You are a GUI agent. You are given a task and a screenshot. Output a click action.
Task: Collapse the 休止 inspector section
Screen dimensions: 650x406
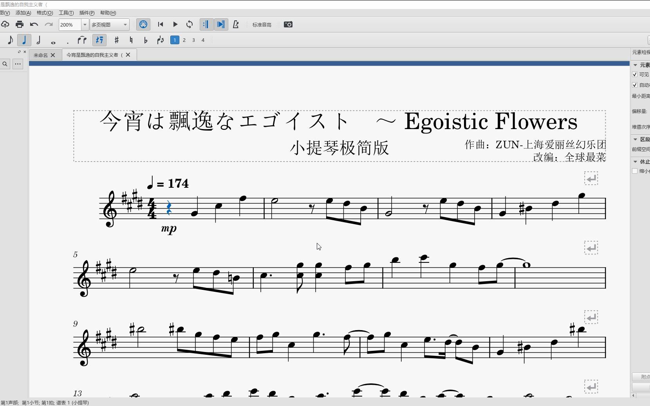(x=635, y=162)
